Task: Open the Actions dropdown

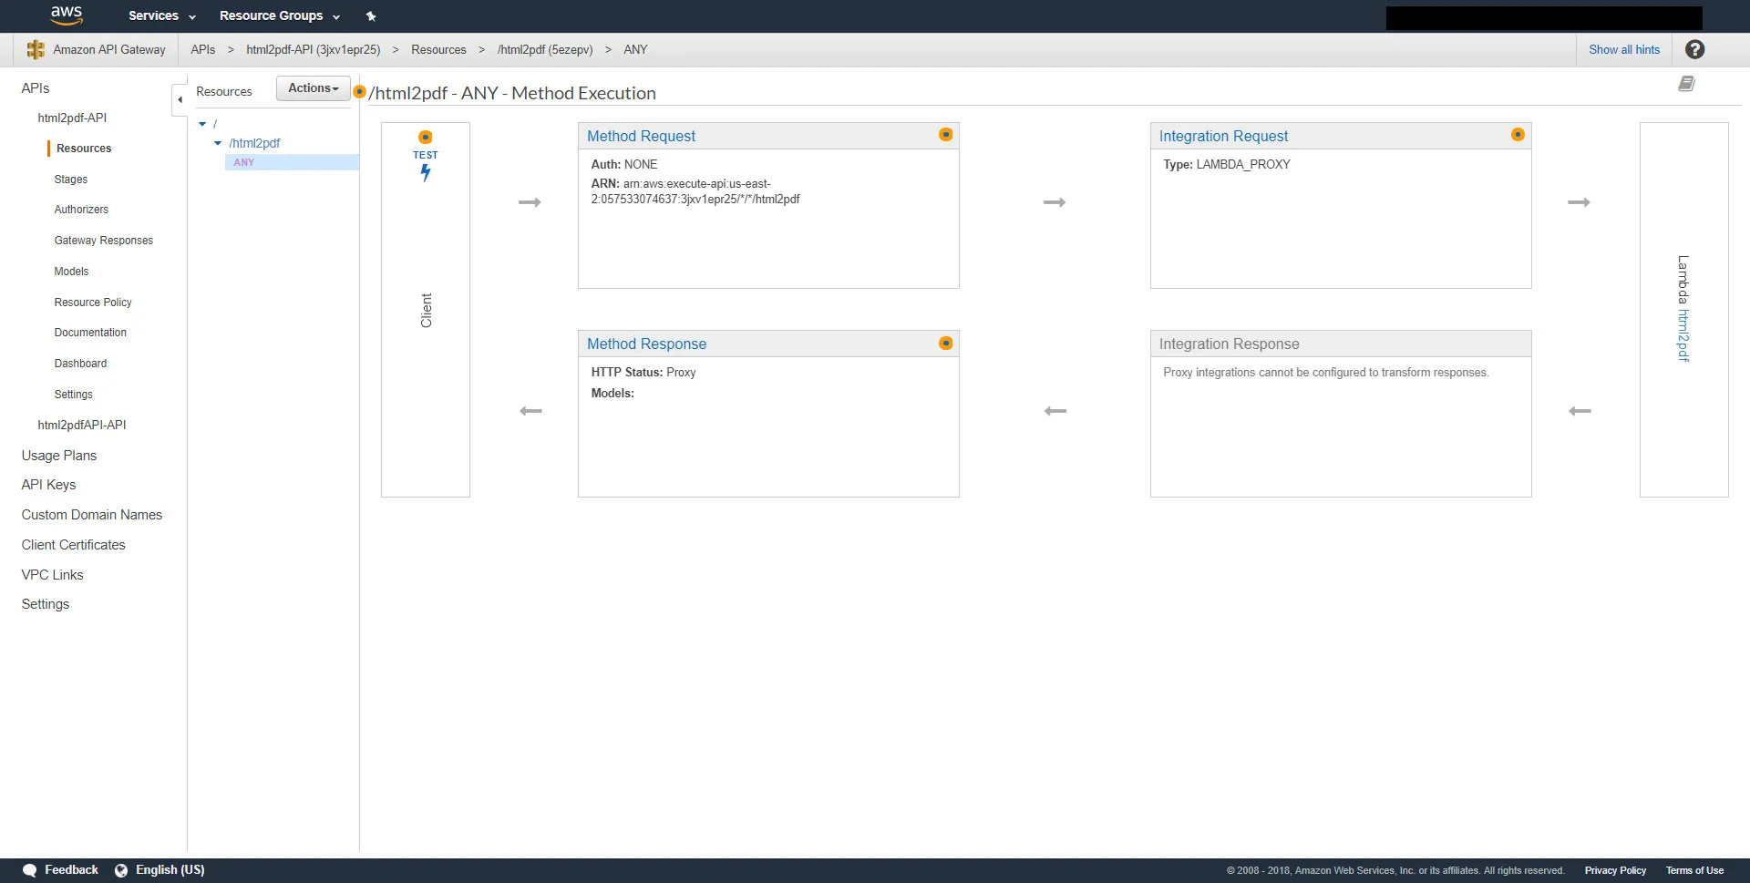Action: 313,88
